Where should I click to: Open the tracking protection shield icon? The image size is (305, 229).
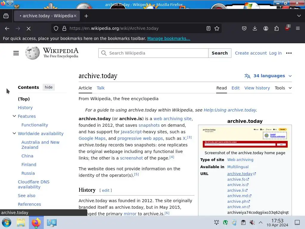(x=56, y=28)
